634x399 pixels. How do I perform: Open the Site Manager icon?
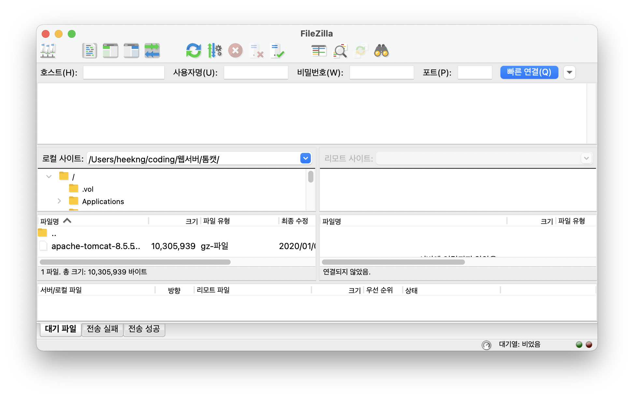(x=48, y=51)
